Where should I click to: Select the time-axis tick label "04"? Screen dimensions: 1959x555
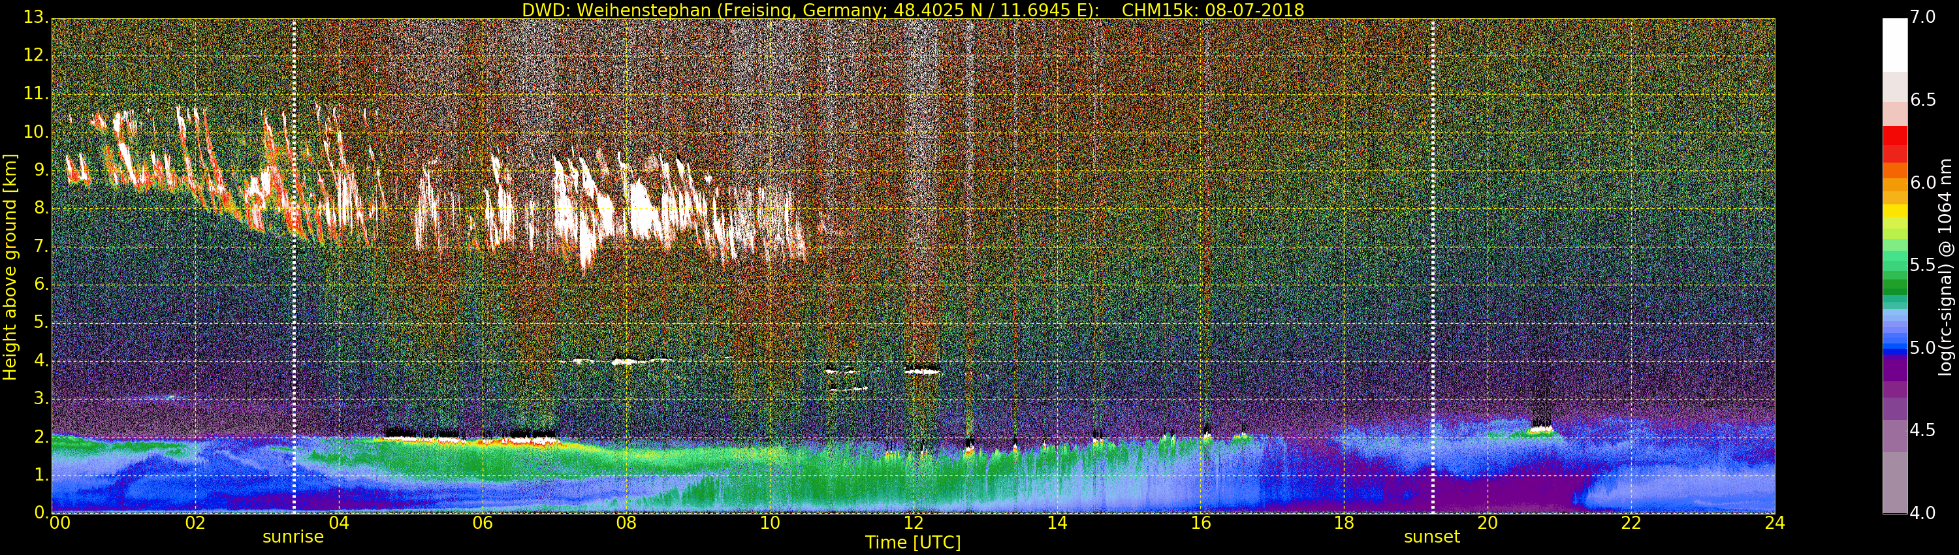pyautogui.click(x=338, y=522)
